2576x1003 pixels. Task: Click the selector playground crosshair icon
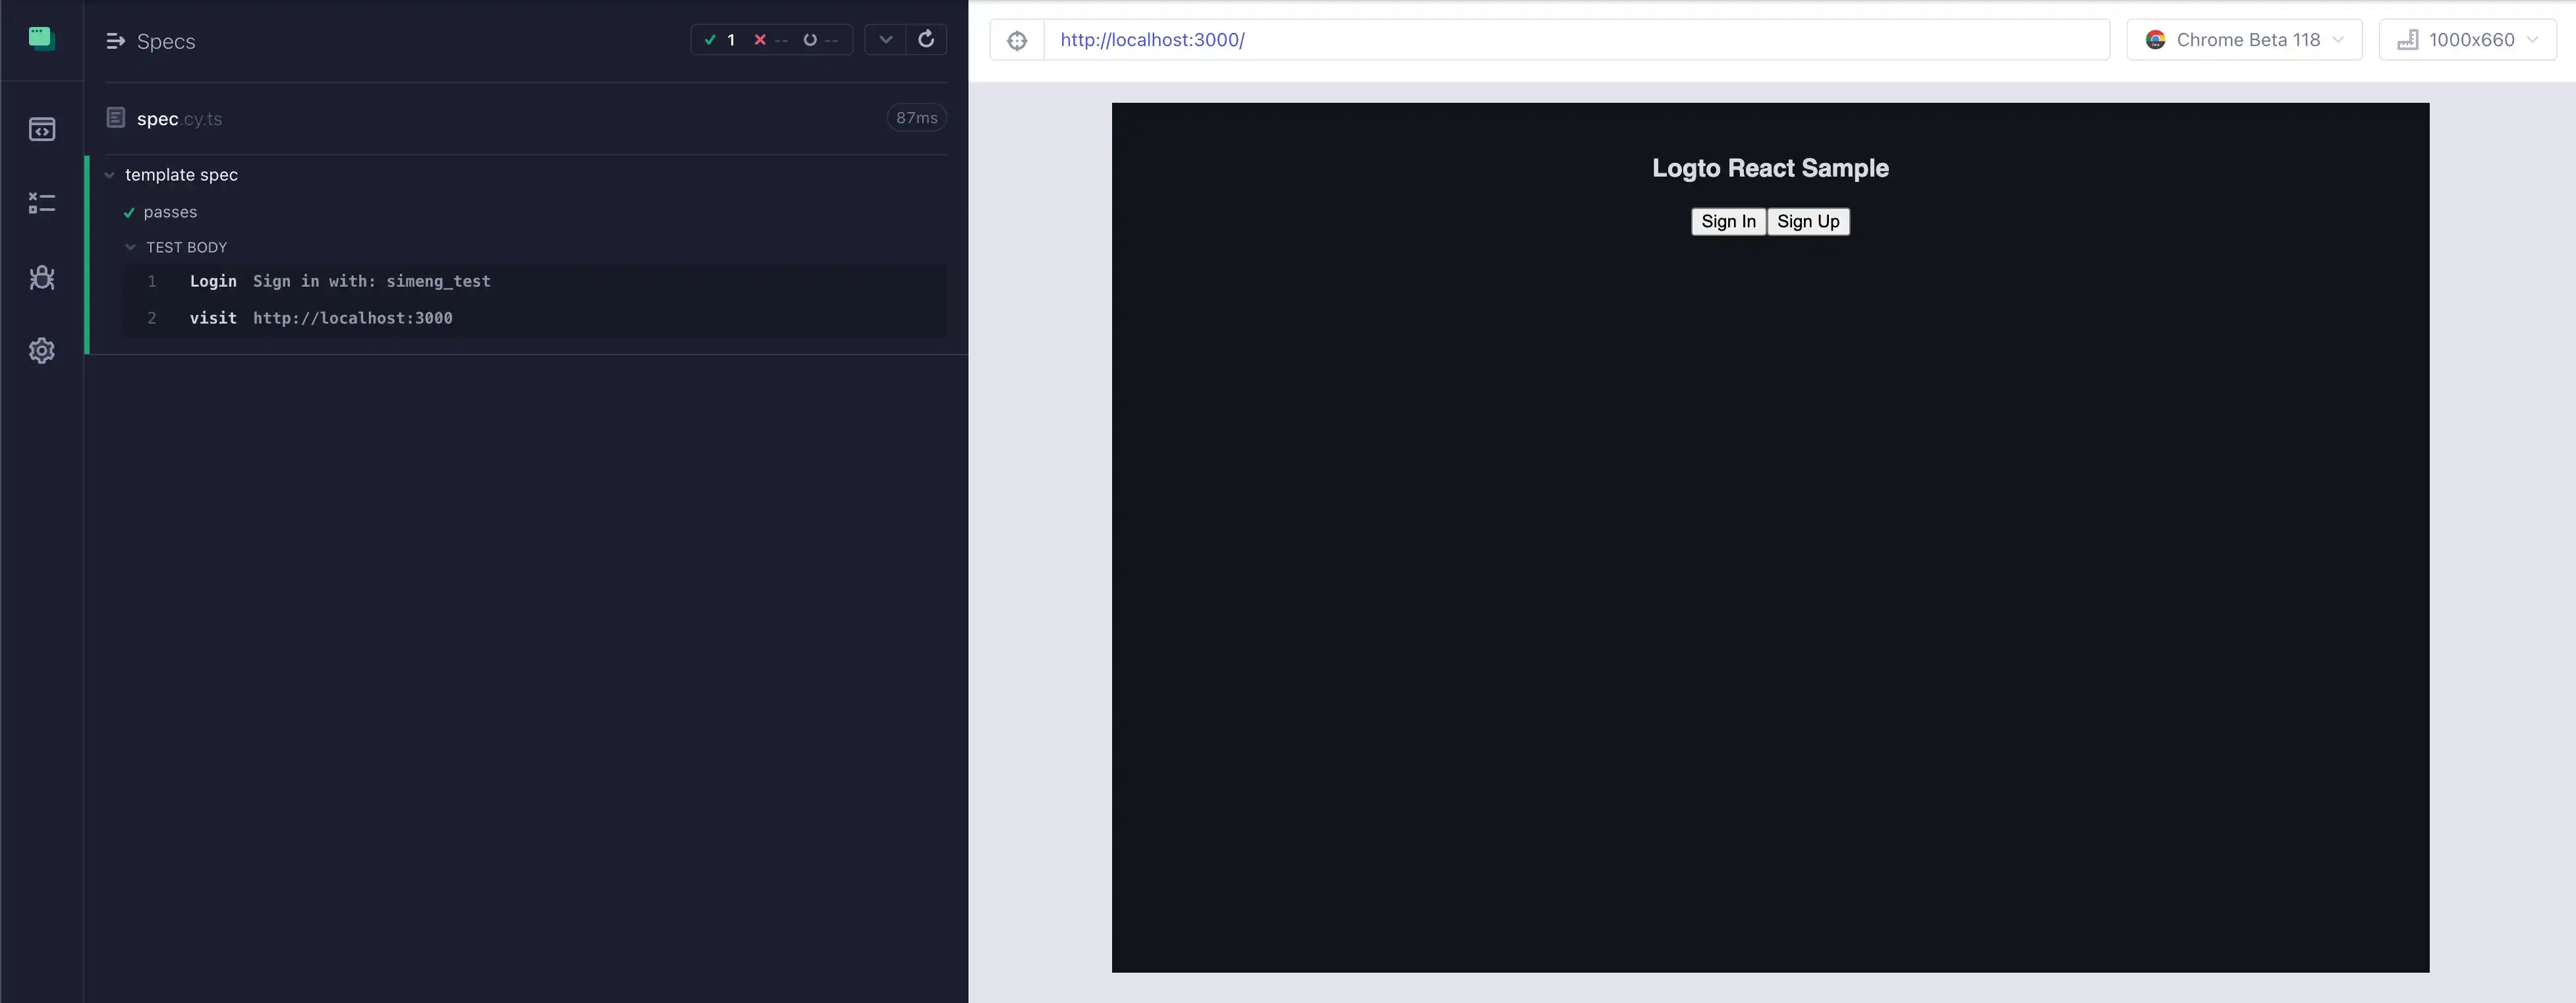click(x=1017, y=40)
